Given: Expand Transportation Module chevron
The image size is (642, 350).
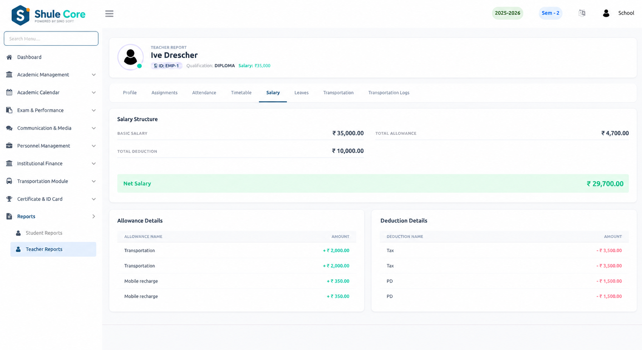Looking at the screenshot, I should [x=94, y=181].
